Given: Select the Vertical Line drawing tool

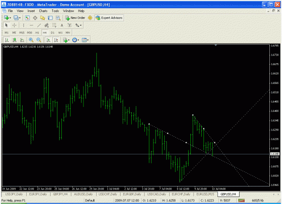Looking at the screenshot, I should (23, 25).
